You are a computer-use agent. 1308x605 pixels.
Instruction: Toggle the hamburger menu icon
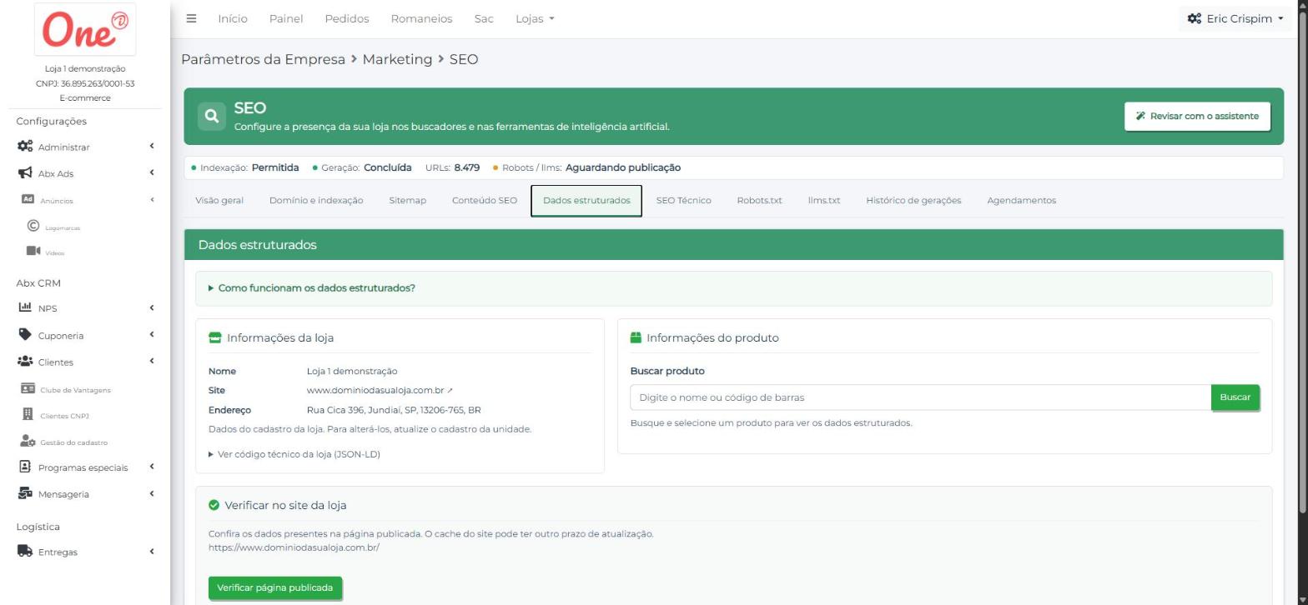191,18
